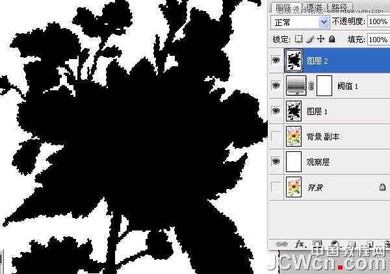390x274 pixels.
Task: Toggle lock position move icon
Action: click(321, 39)
